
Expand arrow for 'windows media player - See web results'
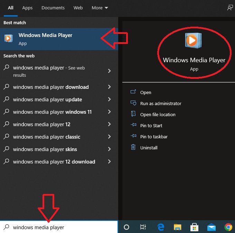click(110, 71)
